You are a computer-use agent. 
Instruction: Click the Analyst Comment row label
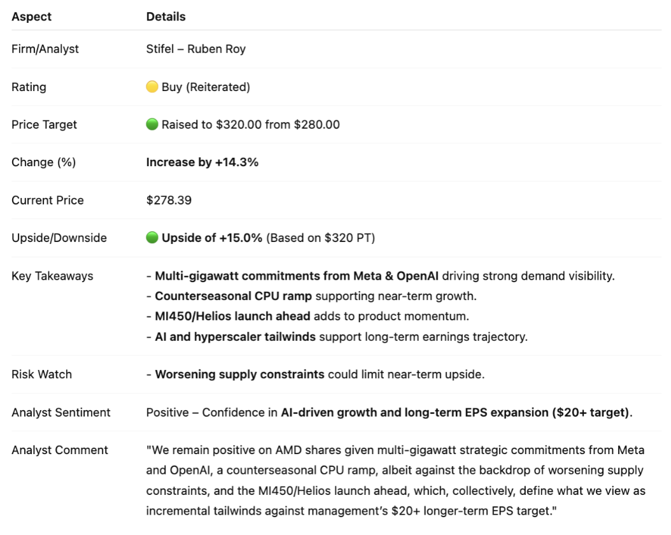pyautogui.click(x=60, y=450)
